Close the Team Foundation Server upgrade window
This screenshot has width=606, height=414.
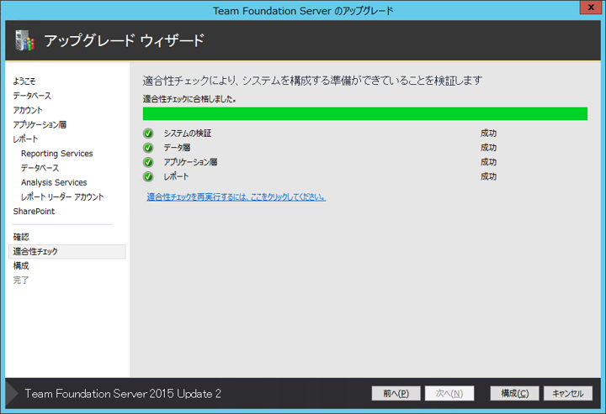point(591,8)
